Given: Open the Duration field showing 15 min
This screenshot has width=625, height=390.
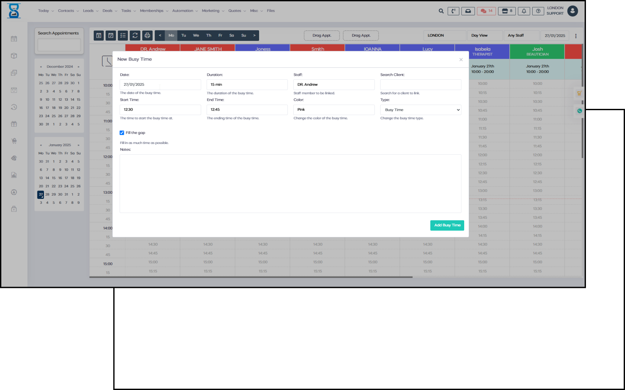Looking at the screenshot, I should click(x=247, y=84).
